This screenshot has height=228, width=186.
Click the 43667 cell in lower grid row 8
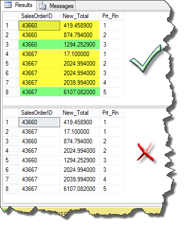pos(39,189)
